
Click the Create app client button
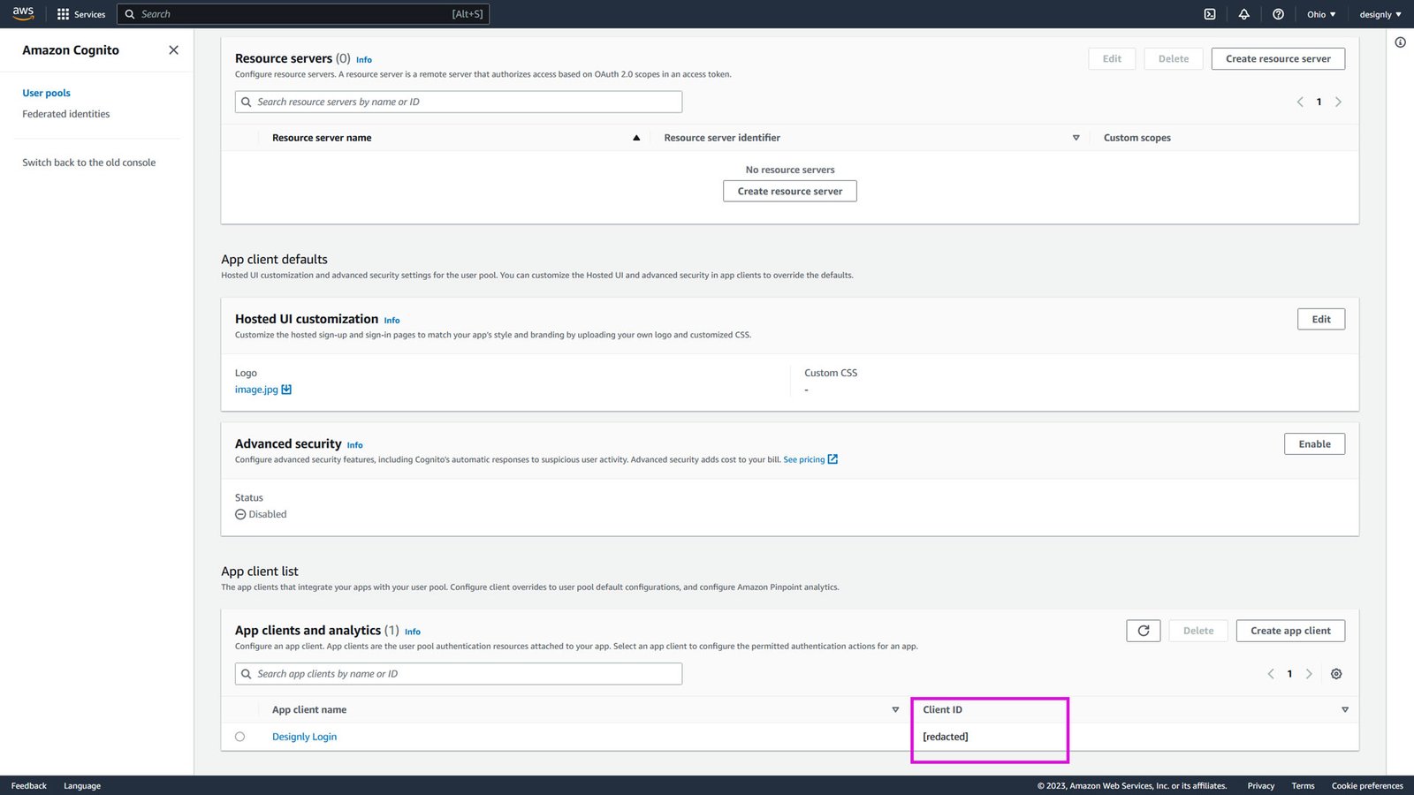[x=1289, y=631]
